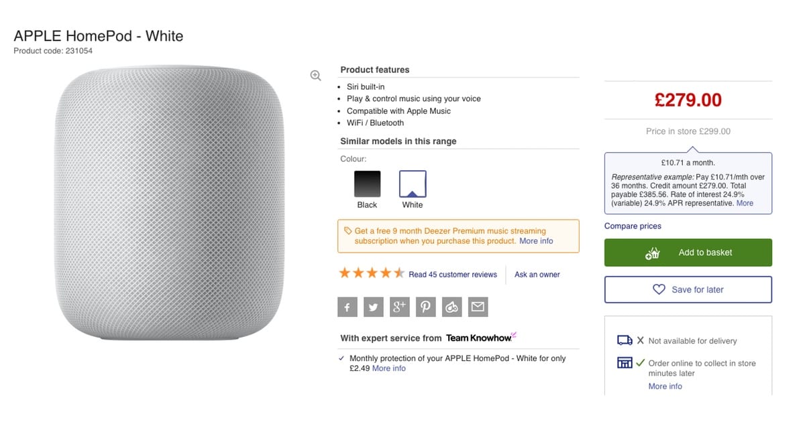Open More info for monthly protection
Screen dimensions: 805x422
pyautogui.click(x=389, y=368)
